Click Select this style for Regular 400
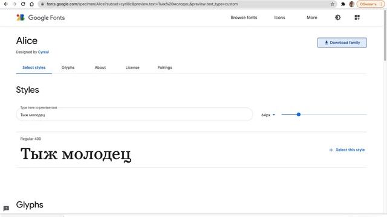The image size is (387, 217). (x=346, y=150)
